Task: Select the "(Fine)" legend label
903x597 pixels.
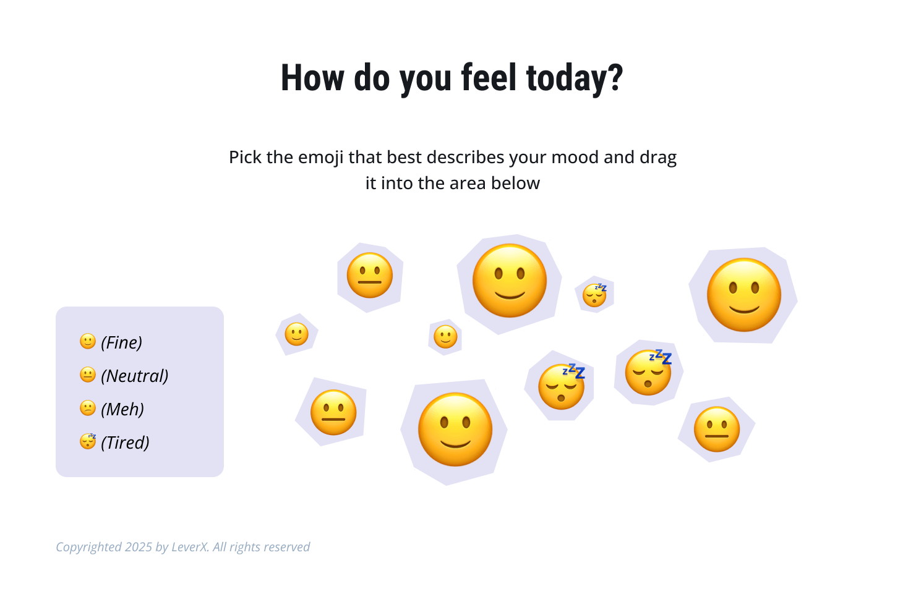Action: click(122, 342)
